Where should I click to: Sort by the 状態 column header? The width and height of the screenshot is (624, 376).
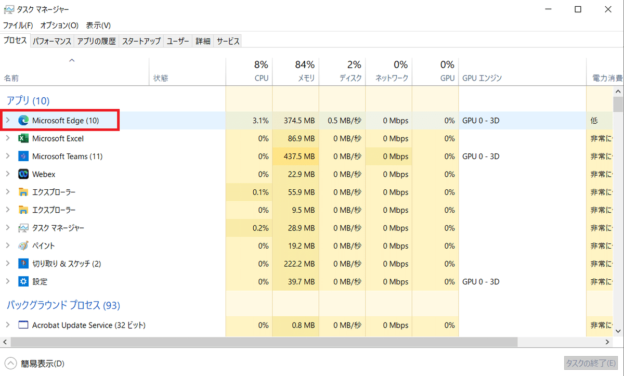point(187,71)
